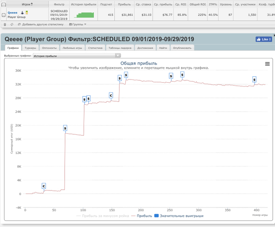Click the $ marker near game 397
275x227 pixels.
254,79
